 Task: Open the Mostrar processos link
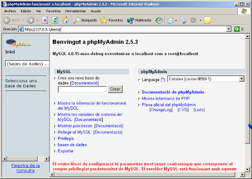75,126
